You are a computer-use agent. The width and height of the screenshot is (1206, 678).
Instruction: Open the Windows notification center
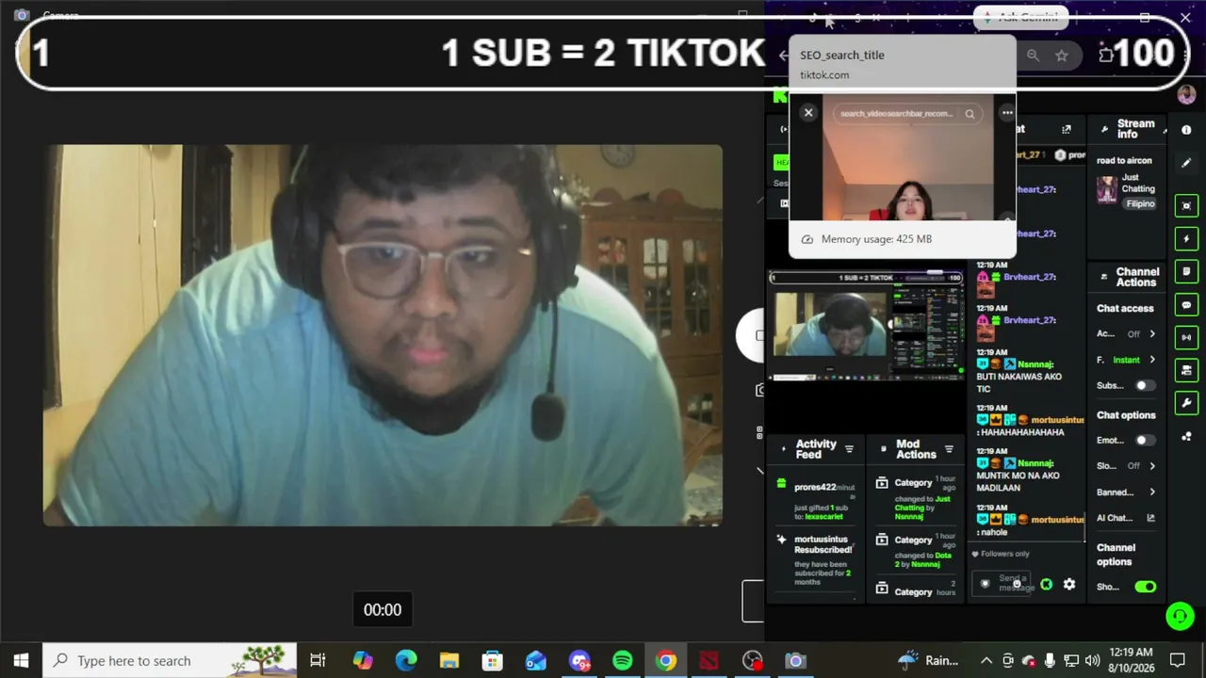click(1177, 660)
